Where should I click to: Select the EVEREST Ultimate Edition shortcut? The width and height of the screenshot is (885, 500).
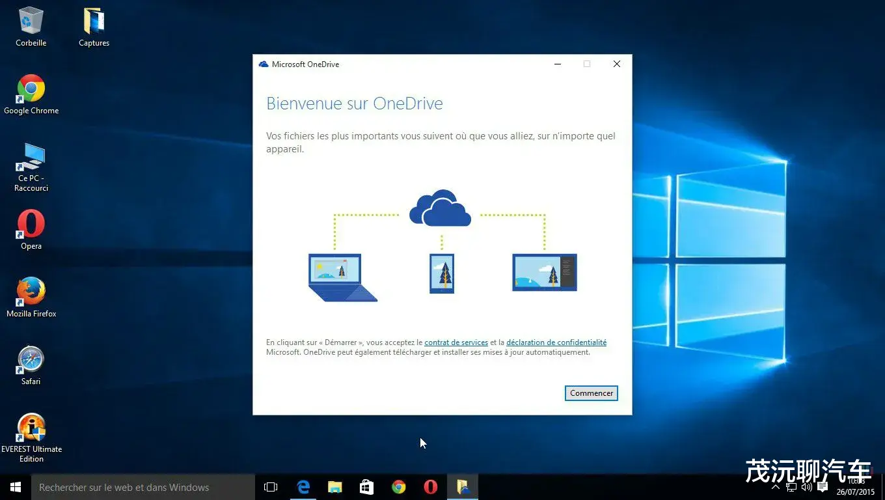[31, 438]
